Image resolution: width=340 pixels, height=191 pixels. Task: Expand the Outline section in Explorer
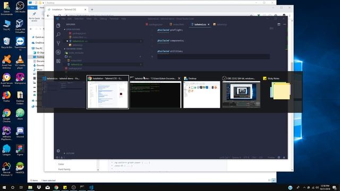(70, 153)
